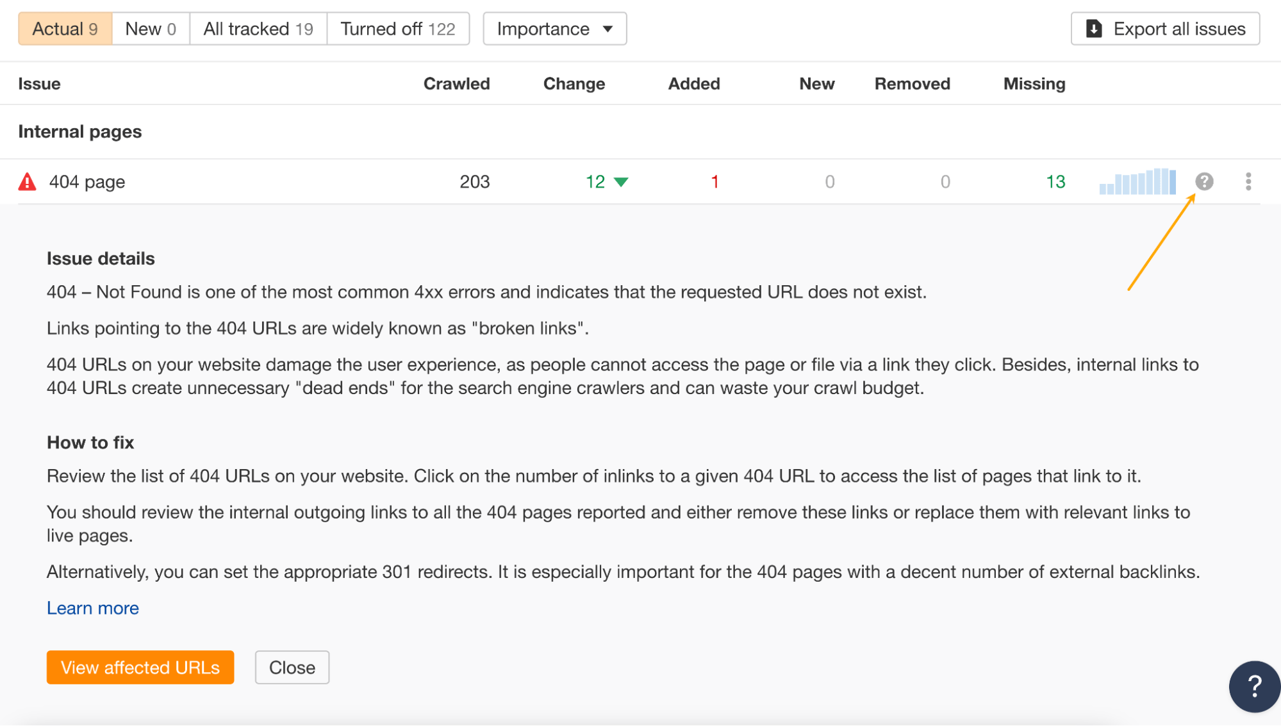Screen dimensions: 1281x726
Task: Open the Learn more link
Action: (x=92, y=607)
